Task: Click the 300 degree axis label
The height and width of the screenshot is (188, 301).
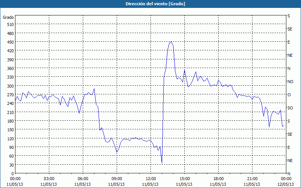Action: click(x=11, y=86)
